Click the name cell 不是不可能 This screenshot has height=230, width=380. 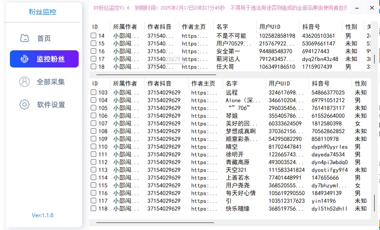pyautogui.click(x=231, y=36)
